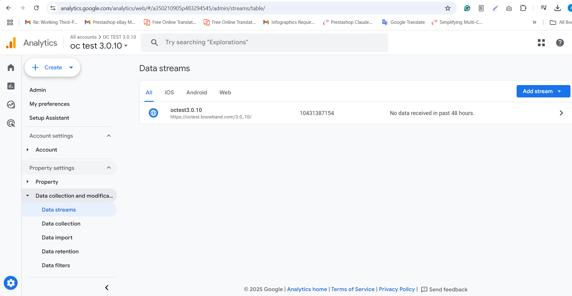The height and width of the screenshot is (296, 572).
Task: Switch to the Android tab
Action: (x=196, y=92)
